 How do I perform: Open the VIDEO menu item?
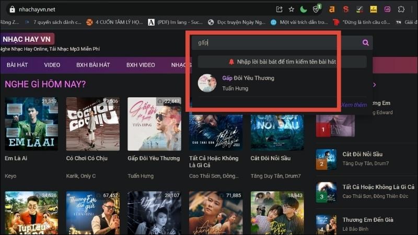click(x=52, y=65)
